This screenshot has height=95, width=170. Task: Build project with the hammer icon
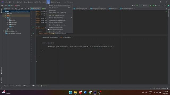click(x=137, y=6)
